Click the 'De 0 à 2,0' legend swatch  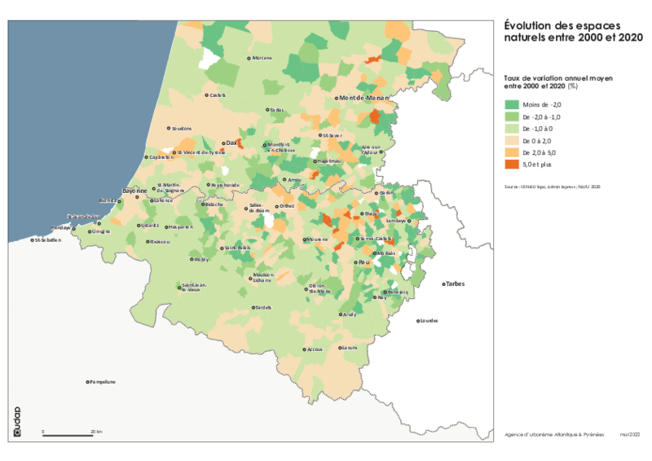click(512, 141)
